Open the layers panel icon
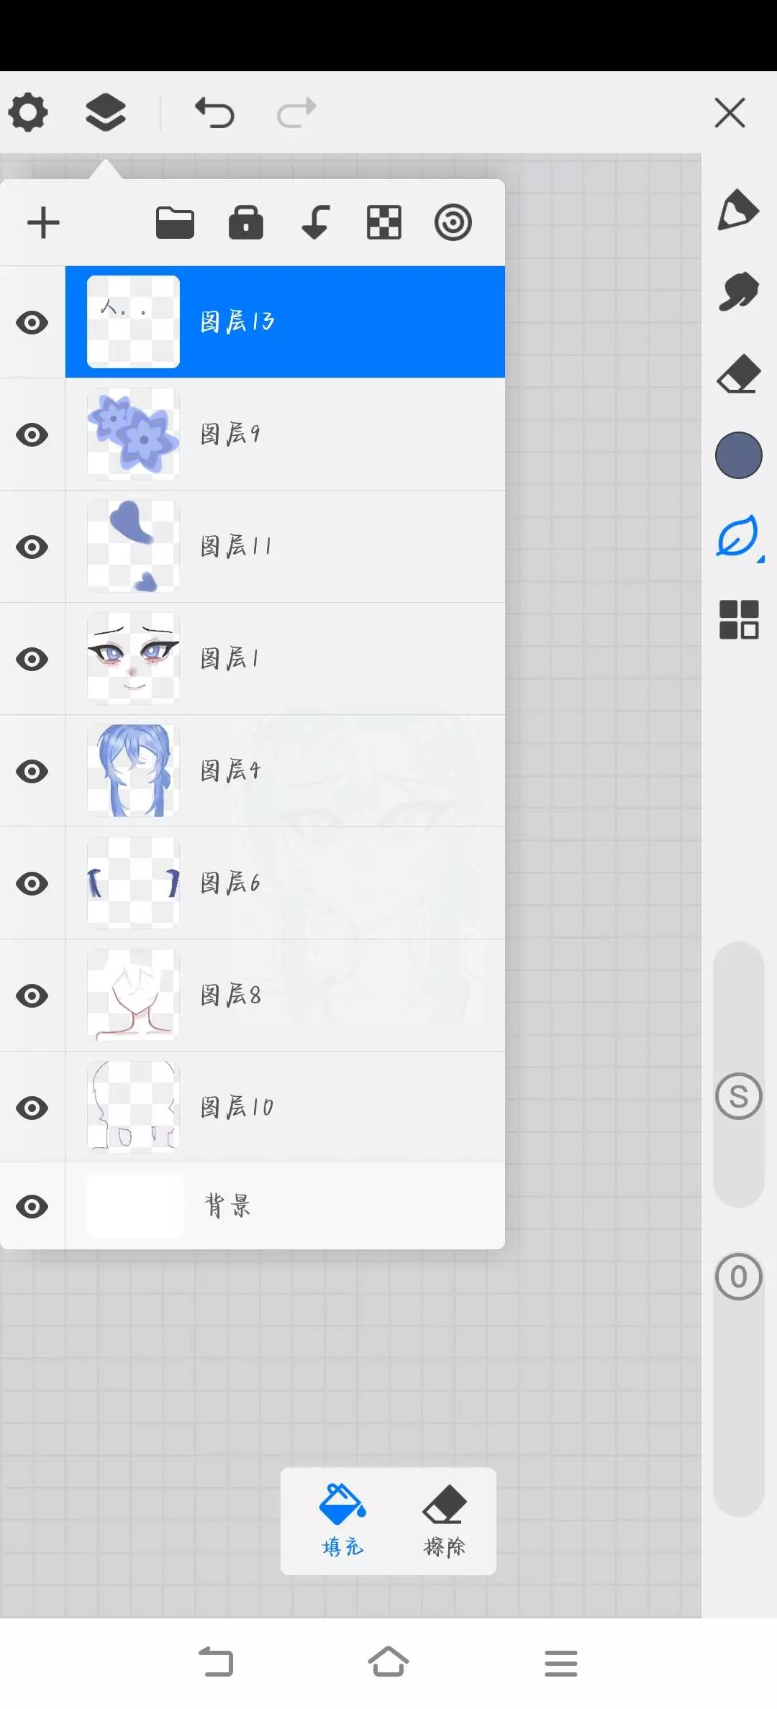The width and height of the screenshot is (777, 1709). click(106, 113)
